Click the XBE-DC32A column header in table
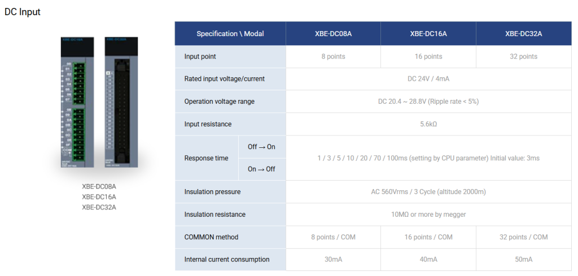The width and height of the screenshot is (578, 276). [x=523, y=34]
